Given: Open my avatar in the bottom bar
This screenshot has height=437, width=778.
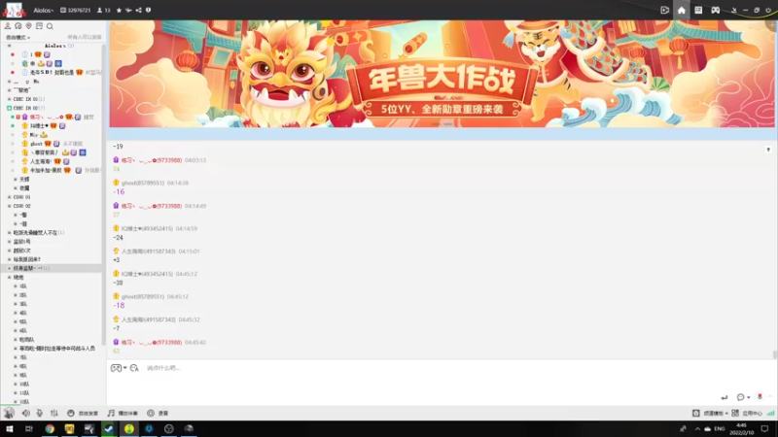Looking at the screenshot, I should [9, 413].
